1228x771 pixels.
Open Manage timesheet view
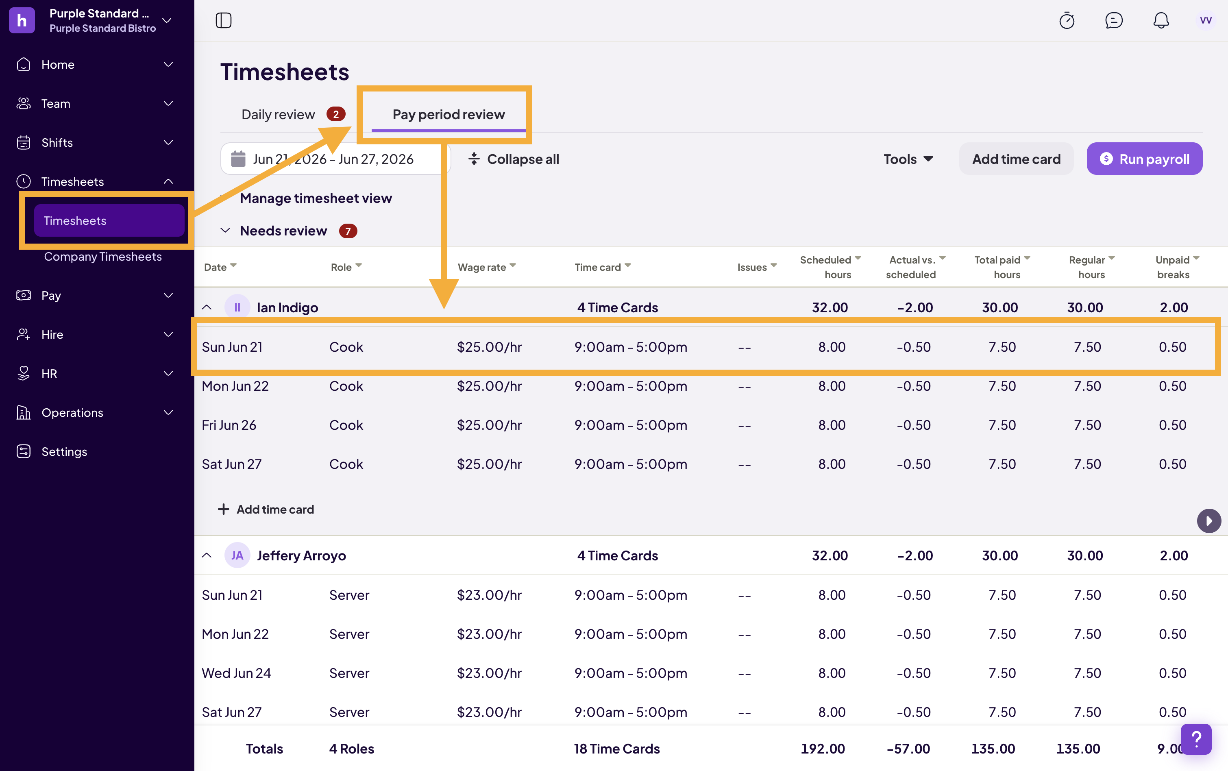tap(316, 198)
